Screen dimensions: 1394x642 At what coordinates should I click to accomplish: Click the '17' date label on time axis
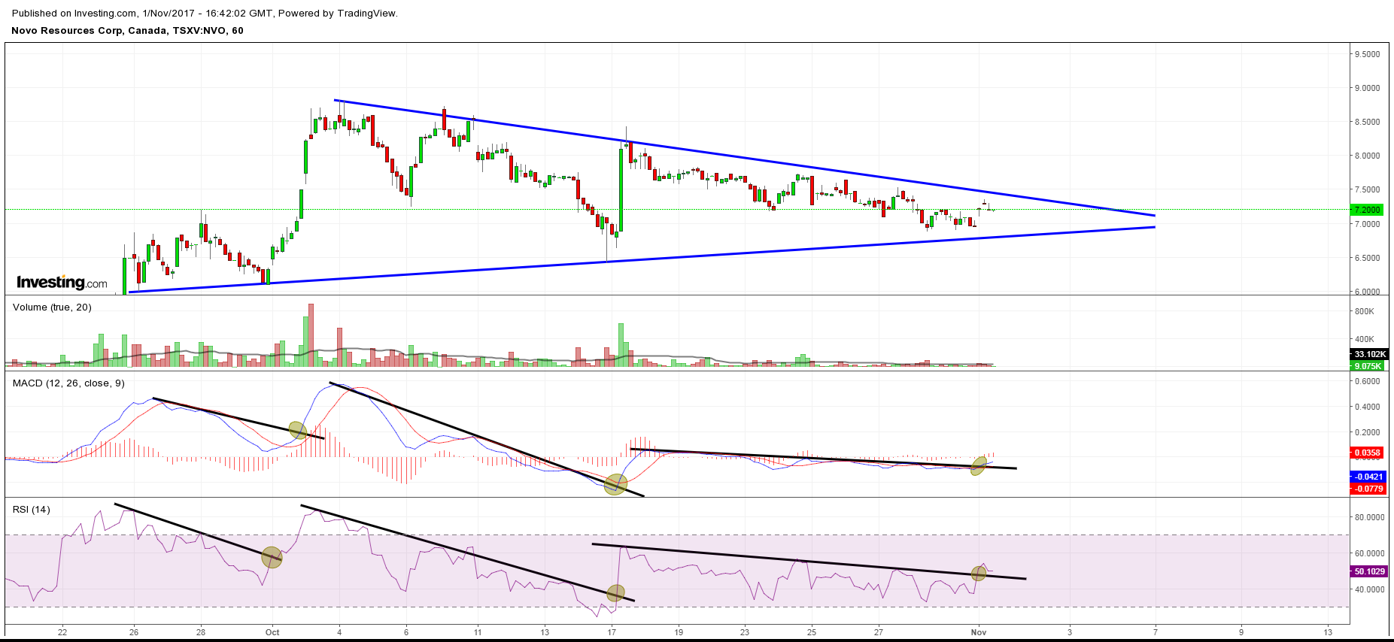(612, 632)
